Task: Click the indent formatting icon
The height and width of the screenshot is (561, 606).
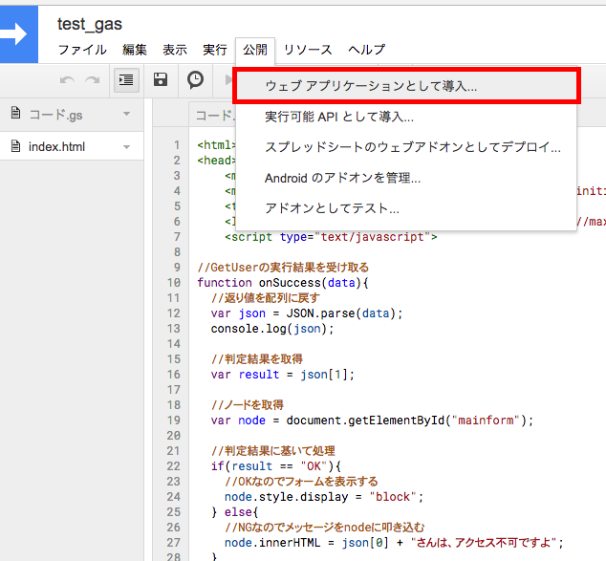Action: (x=126, y=80)
